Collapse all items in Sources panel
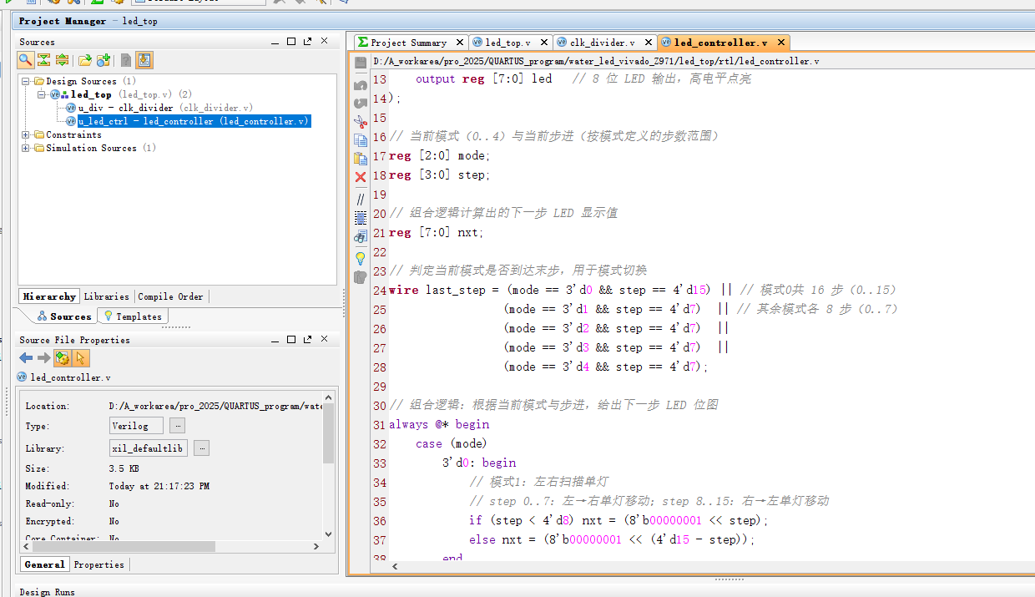This screenshot has width=1035, height=597. [43, 60]
